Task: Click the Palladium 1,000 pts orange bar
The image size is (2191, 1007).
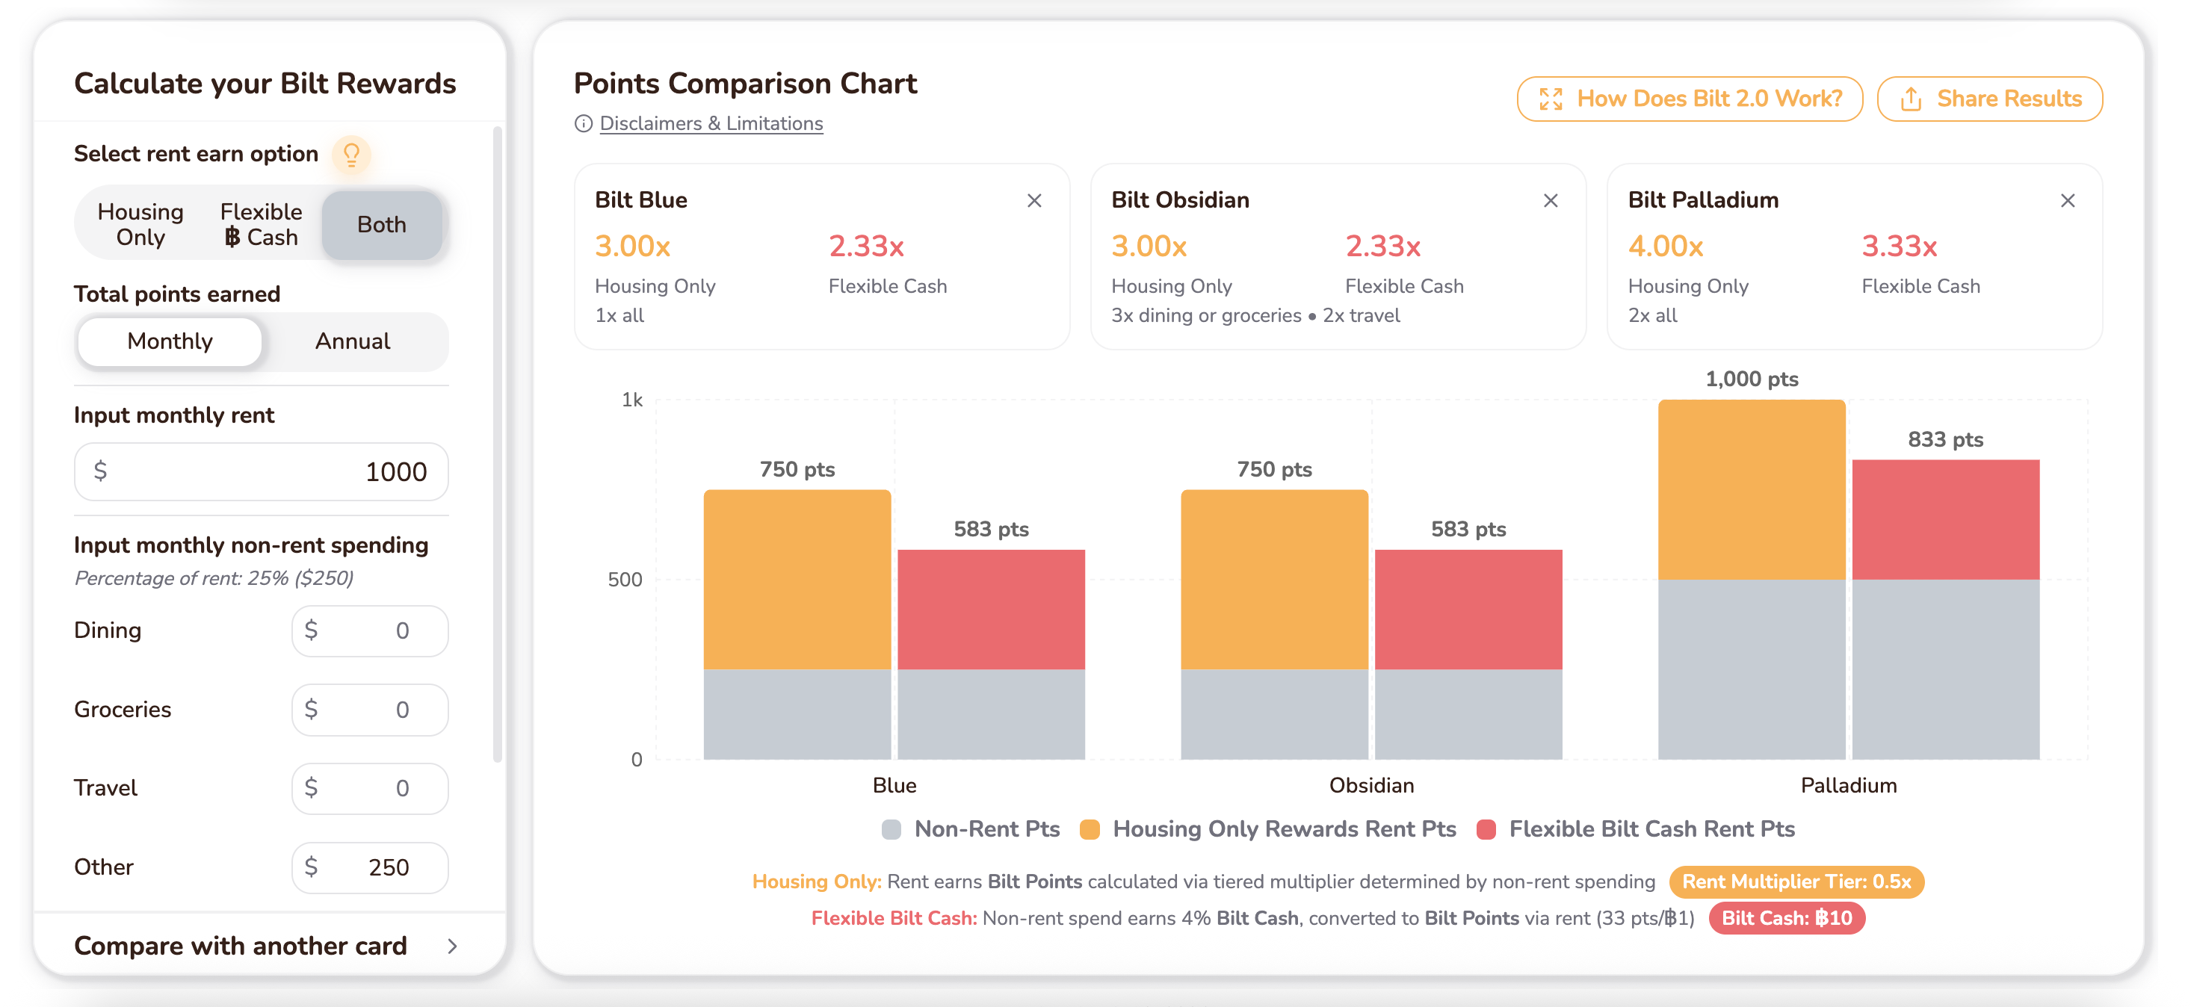Action: 1752,490
